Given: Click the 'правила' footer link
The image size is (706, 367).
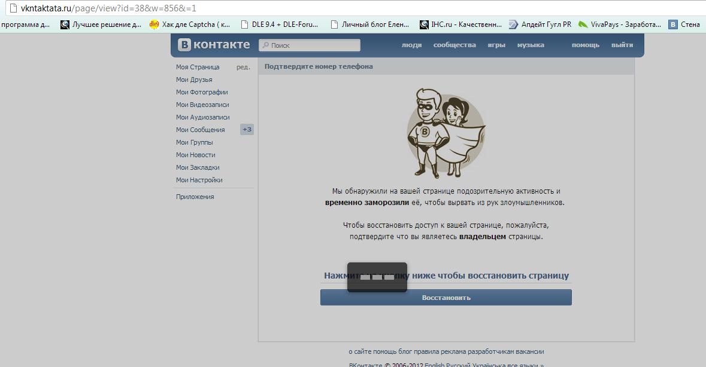Looking at the screenshot, I should tap(426, 351).
